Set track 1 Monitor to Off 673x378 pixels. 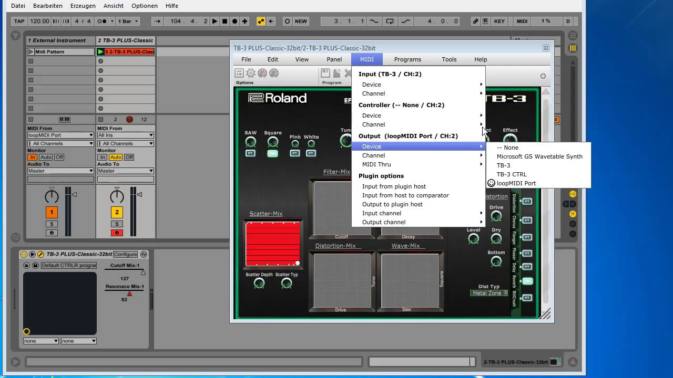(59, 157)
